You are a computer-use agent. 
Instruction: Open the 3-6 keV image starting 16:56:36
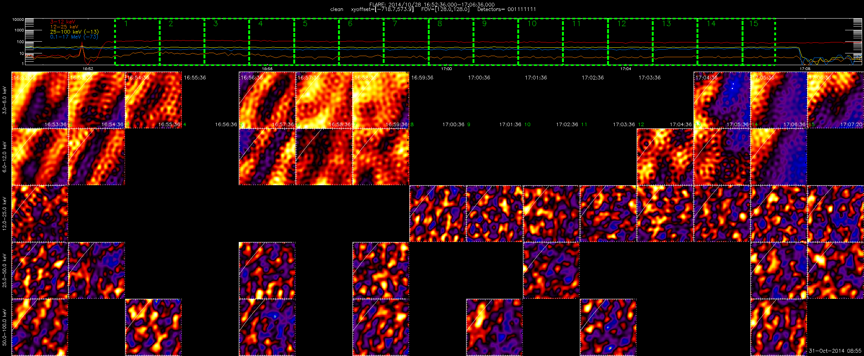pos(267,100)
